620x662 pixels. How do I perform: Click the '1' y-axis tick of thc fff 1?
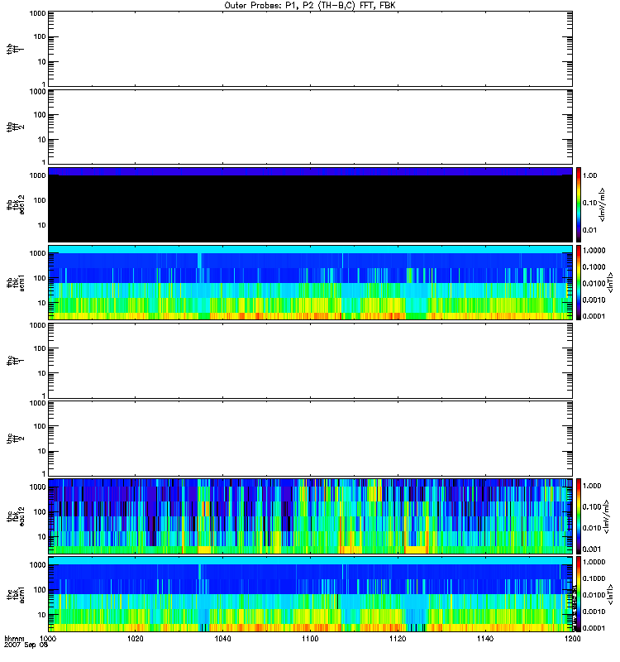[44, 396]
